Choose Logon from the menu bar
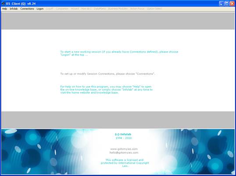The width and height of the screenshot is (236, 176). coord(40,9)
